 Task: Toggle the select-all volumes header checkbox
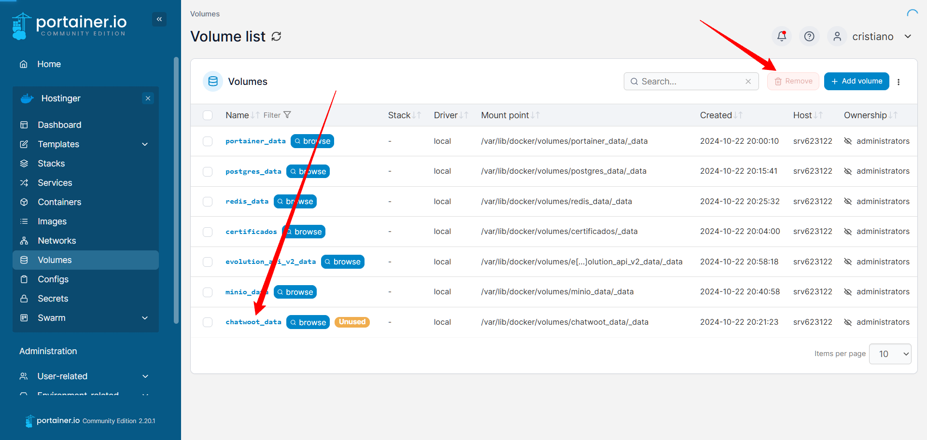208,115
